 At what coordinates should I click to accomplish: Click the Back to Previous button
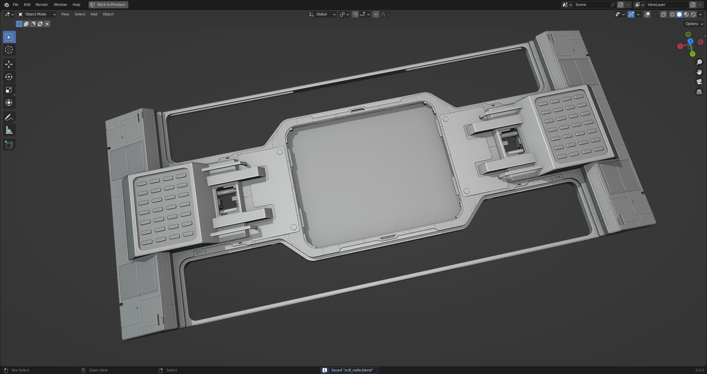(108, 4)
